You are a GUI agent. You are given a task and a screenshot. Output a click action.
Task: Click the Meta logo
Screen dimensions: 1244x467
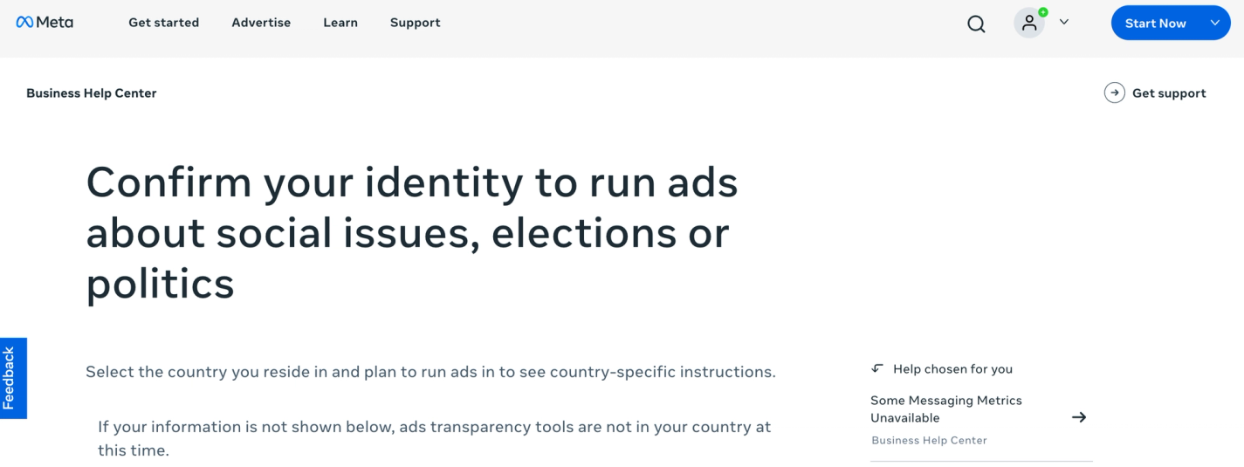tap(45, 23)
